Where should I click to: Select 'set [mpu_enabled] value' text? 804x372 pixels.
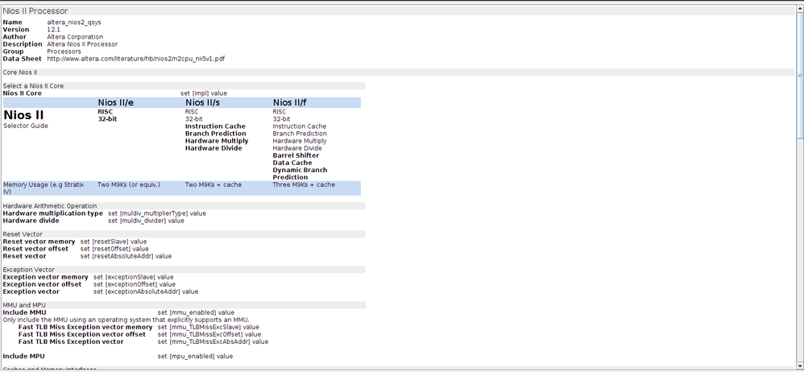[195, 356]
